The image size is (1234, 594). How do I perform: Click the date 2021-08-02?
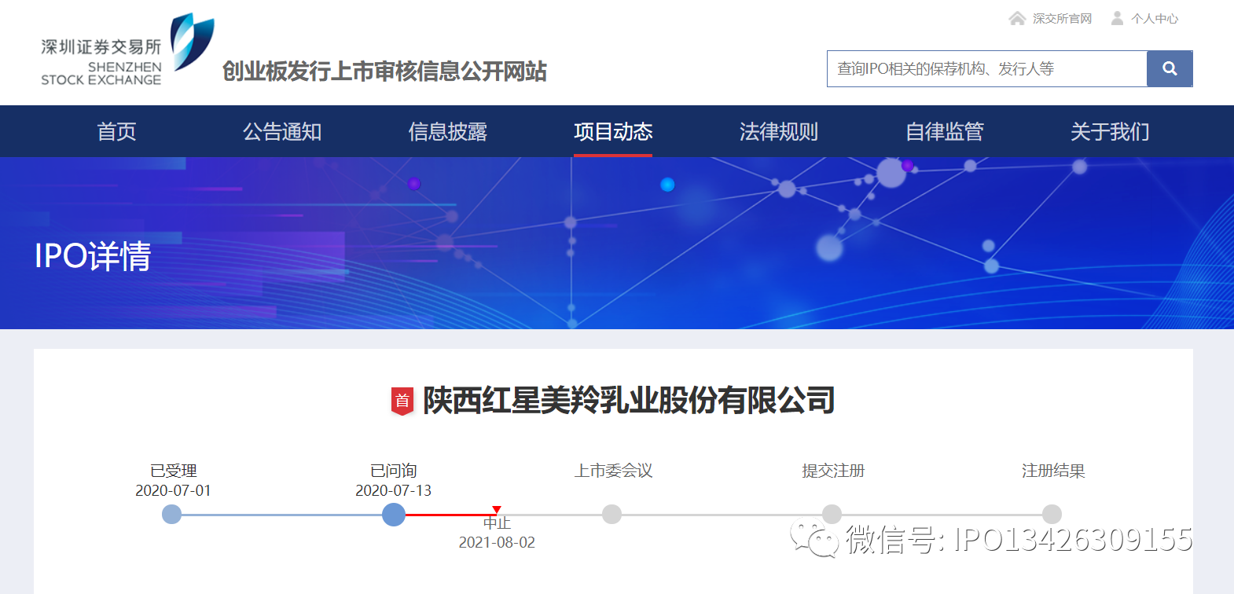[x=497, y=542]
